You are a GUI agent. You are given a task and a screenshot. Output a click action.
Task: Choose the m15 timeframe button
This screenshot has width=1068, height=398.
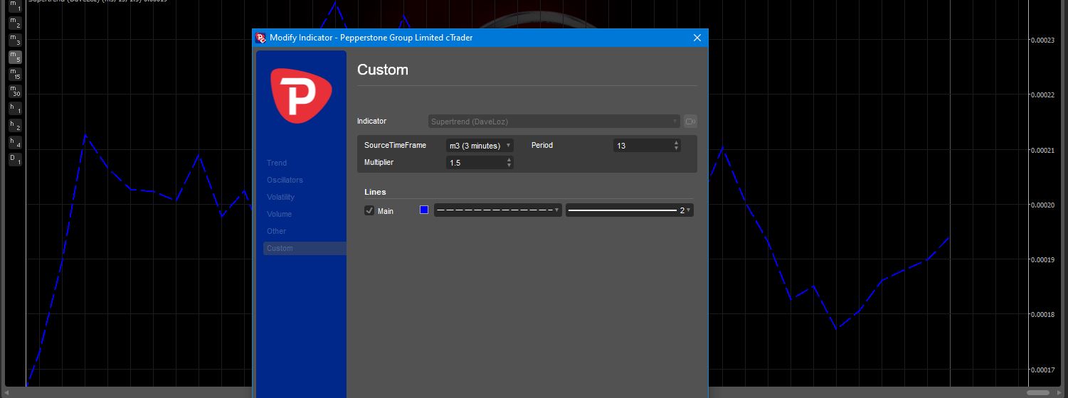pyautogui.click(x=15, y=74)
